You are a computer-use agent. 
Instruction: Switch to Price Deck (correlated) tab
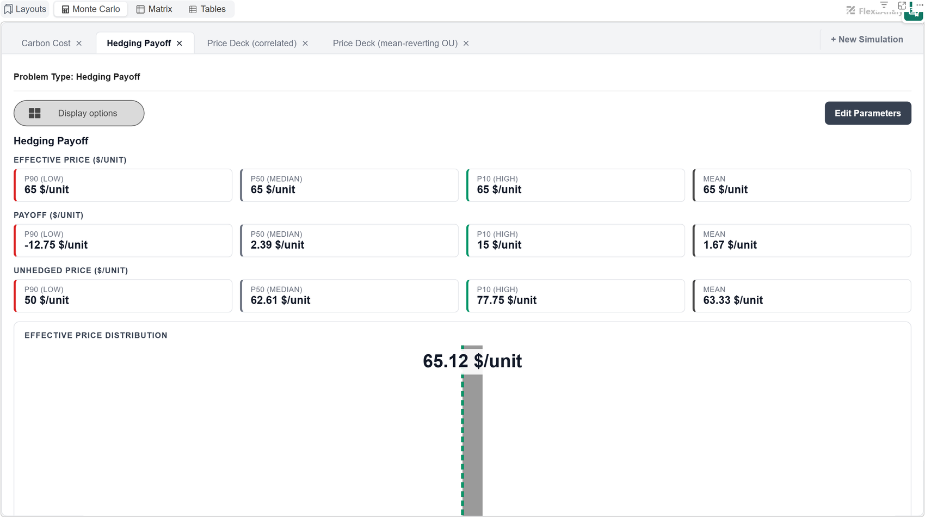pyautogui.click(x=252, y=44)
